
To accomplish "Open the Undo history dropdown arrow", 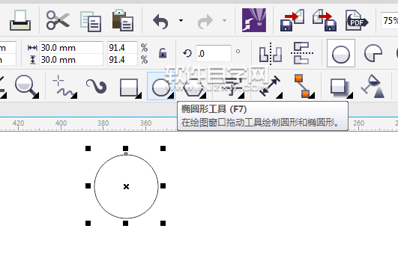I will click(x=181, y=20).
